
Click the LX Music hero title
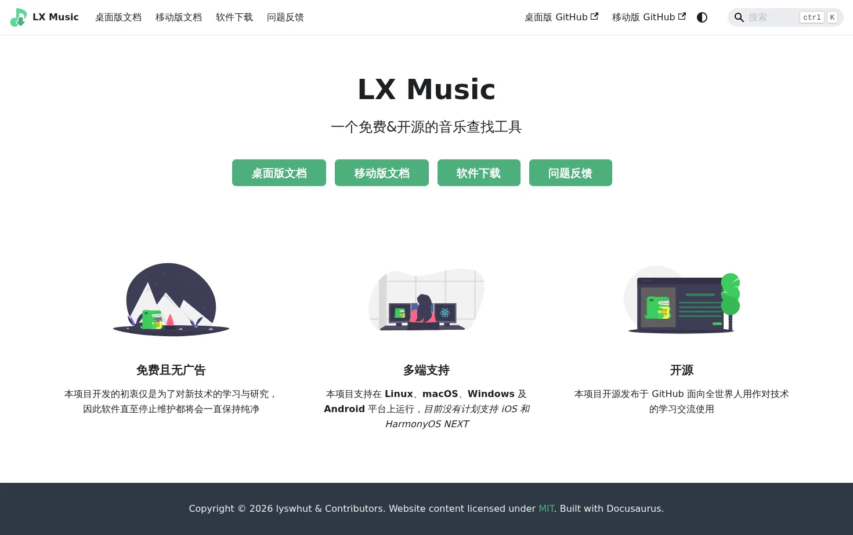click(x=426, y=89)
